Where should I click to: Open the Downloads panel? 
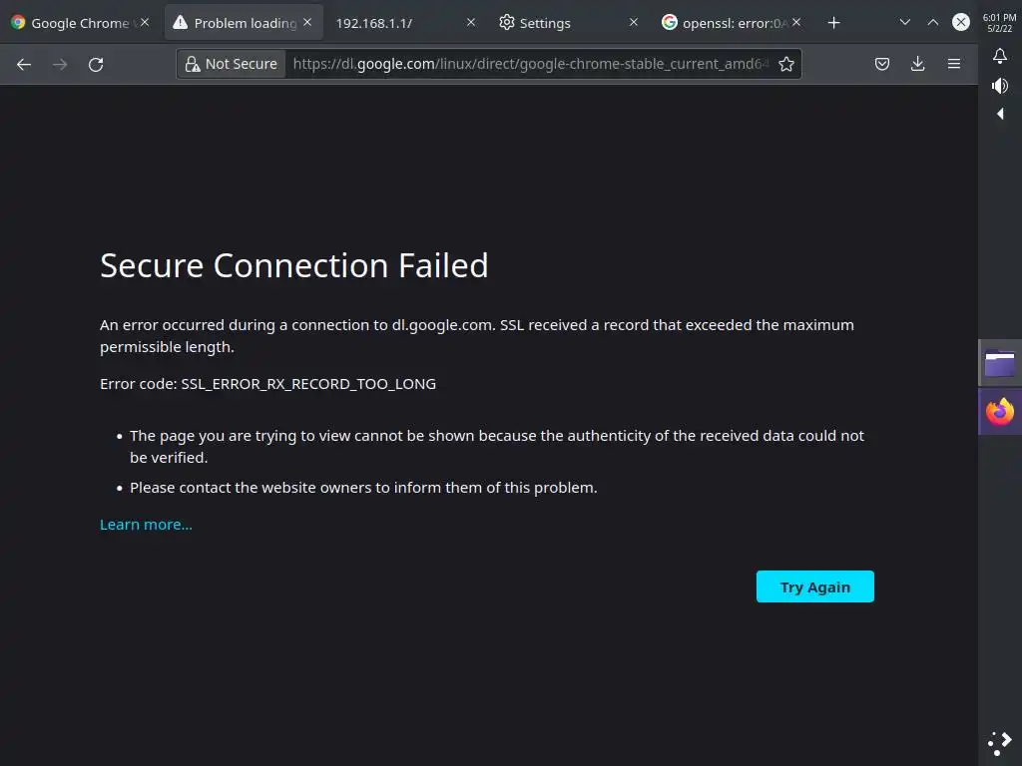pyautogui.click(x=918, y=64)
